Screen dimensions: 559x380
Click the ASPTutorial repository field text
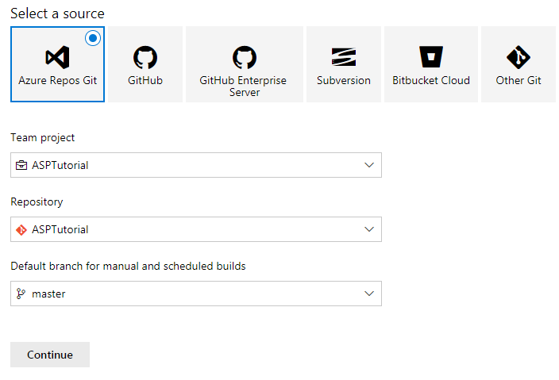point(60,229)
